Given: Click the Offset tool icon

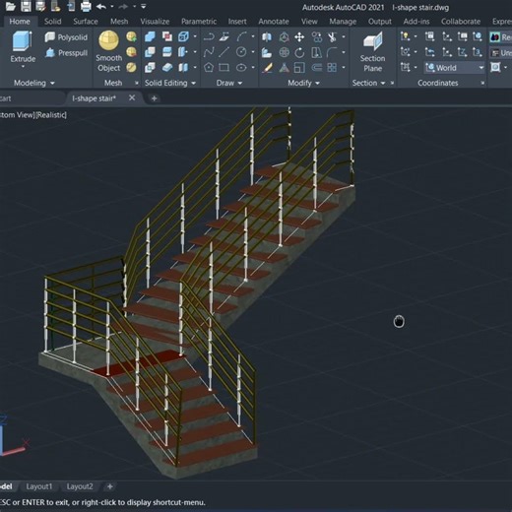Looking at the screenshot, I should click(x=316, y=68).
